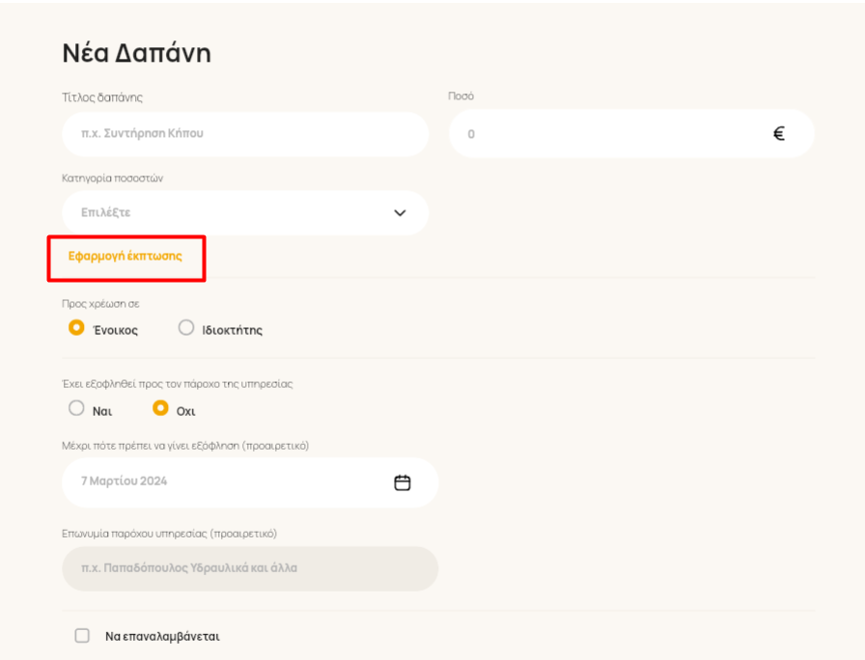Click the Νέα Δαπάνη heading
The width and height of the screenshot is (865, 660).
(136, 53)
